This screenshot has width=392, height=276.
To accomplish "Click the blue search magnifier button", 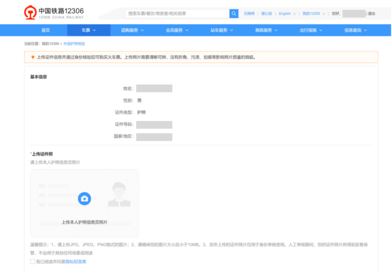I will (234, 13).
